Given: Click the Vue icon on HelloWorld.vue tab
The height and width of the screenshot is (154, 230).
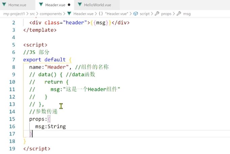Looking at the screenshot, I should [x=80, y=5].
